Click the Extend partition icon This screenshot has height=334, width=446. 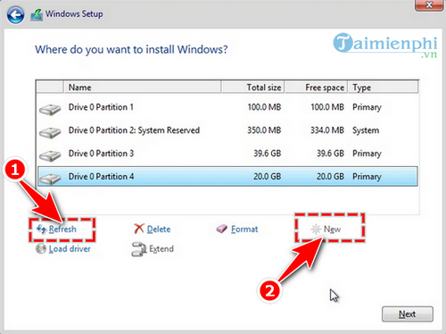tap(139, 249)
